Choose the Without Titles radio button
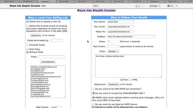 click(x=27, y=52)
